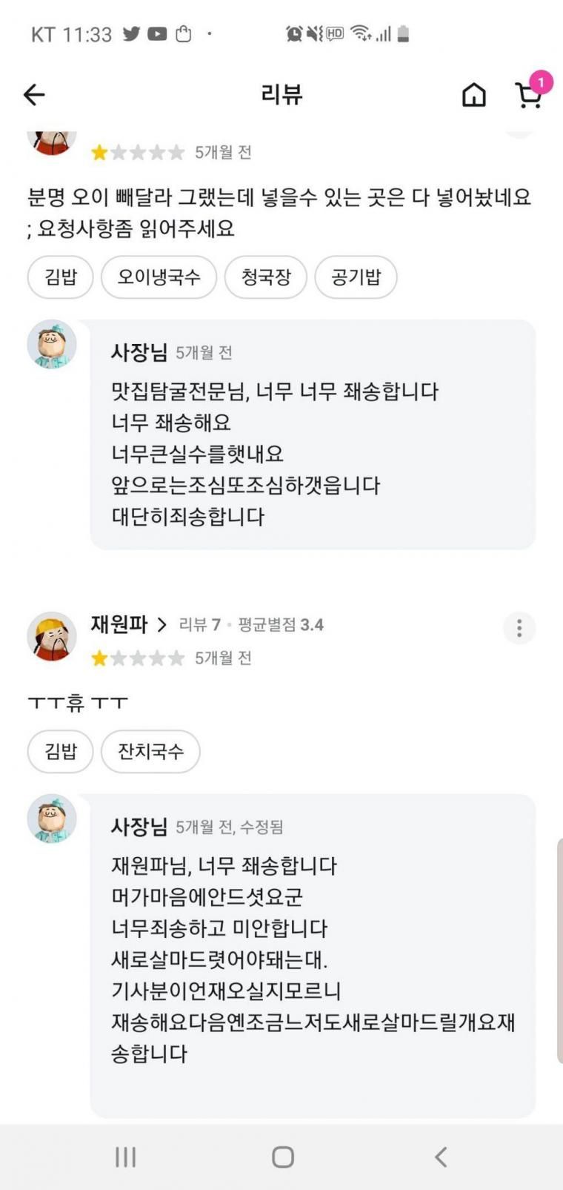Select the 청국장 menu tag
Viewport: 563px width, 1190px height.
[x=266, y=277]
